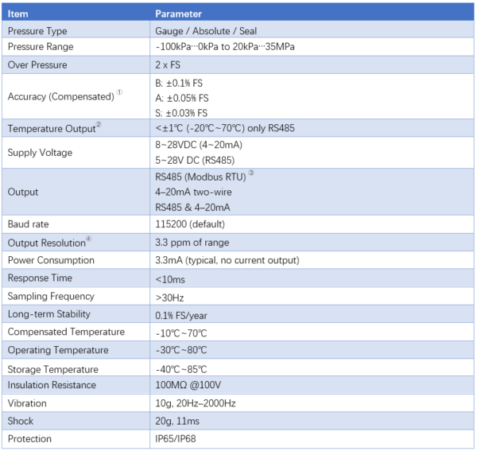Click the 'Item' column header
This screenshot has height=451, width=477.
[x=18, y=14]
